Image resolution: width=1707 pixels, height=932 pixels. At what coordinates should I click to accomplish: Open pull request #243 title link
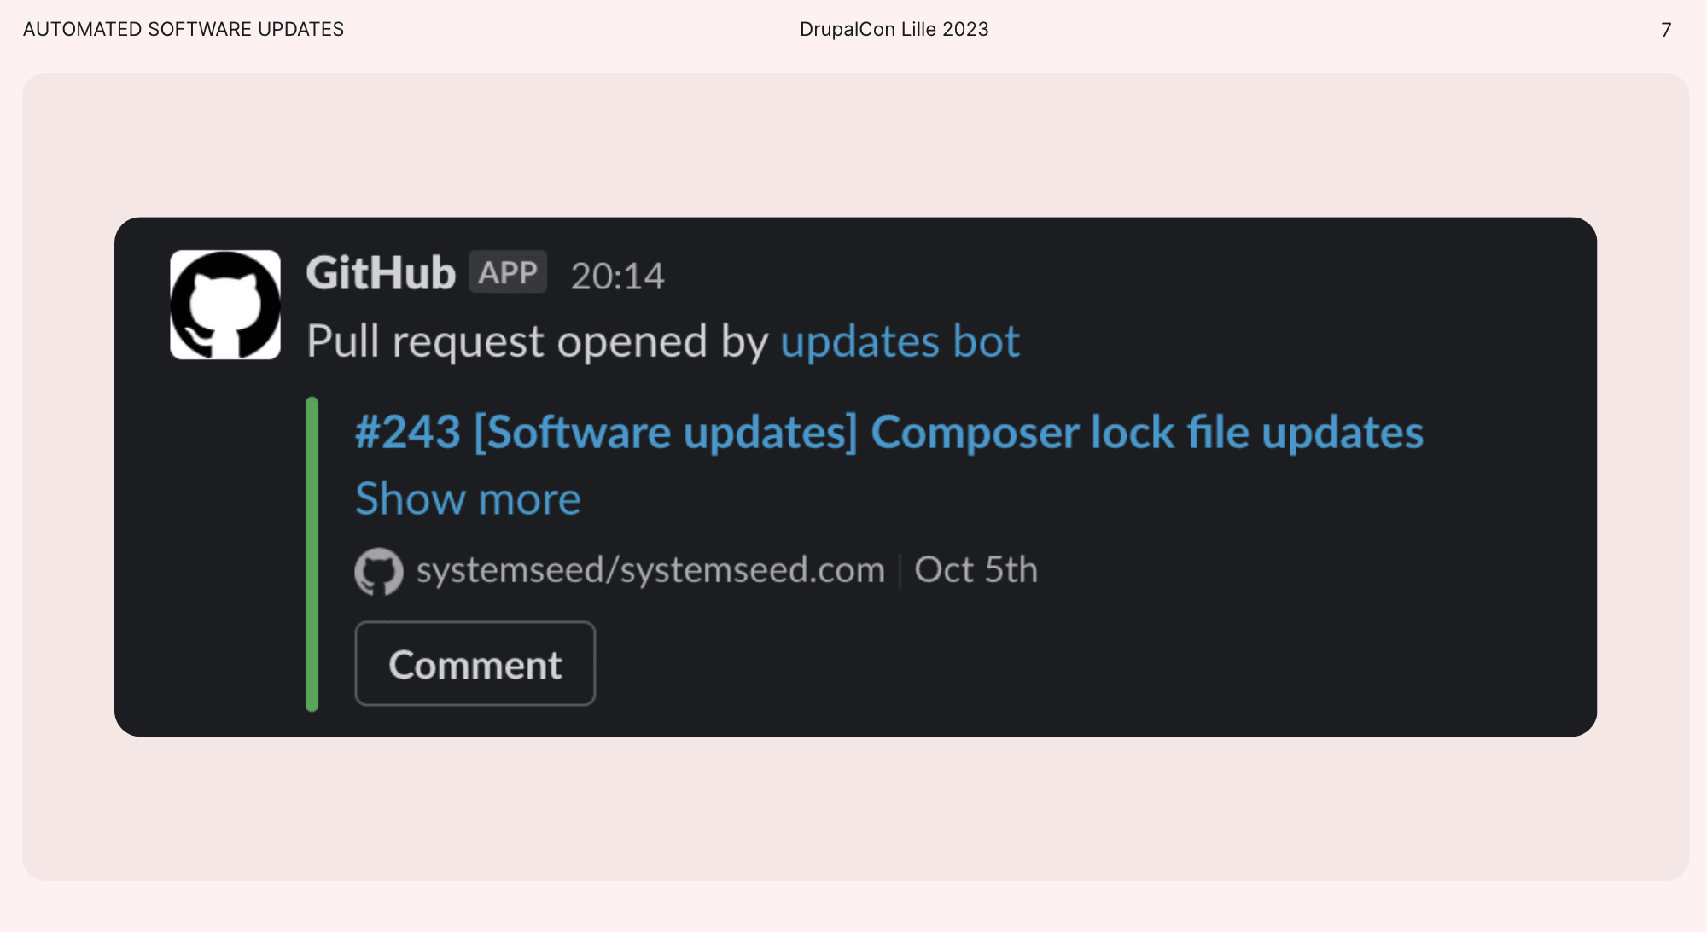point(888,433)
